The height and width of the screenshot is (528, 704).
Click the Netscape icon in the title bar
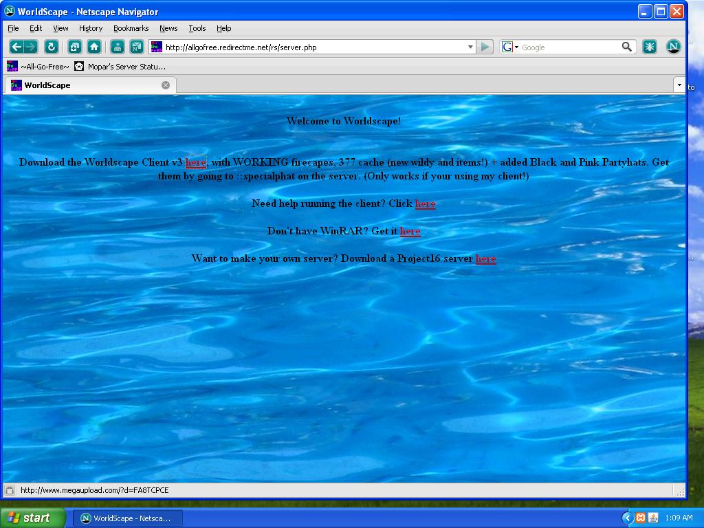(10, 11)
